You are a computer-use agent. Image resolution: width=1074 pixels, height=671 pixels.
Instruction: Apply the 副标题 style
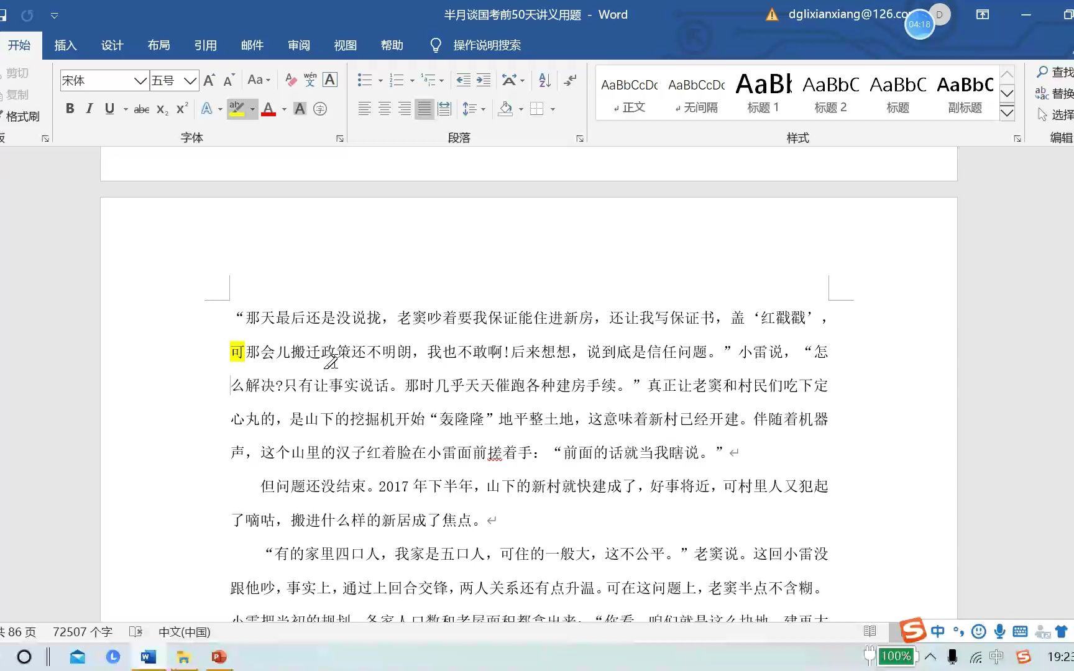[x=965, y=93]
